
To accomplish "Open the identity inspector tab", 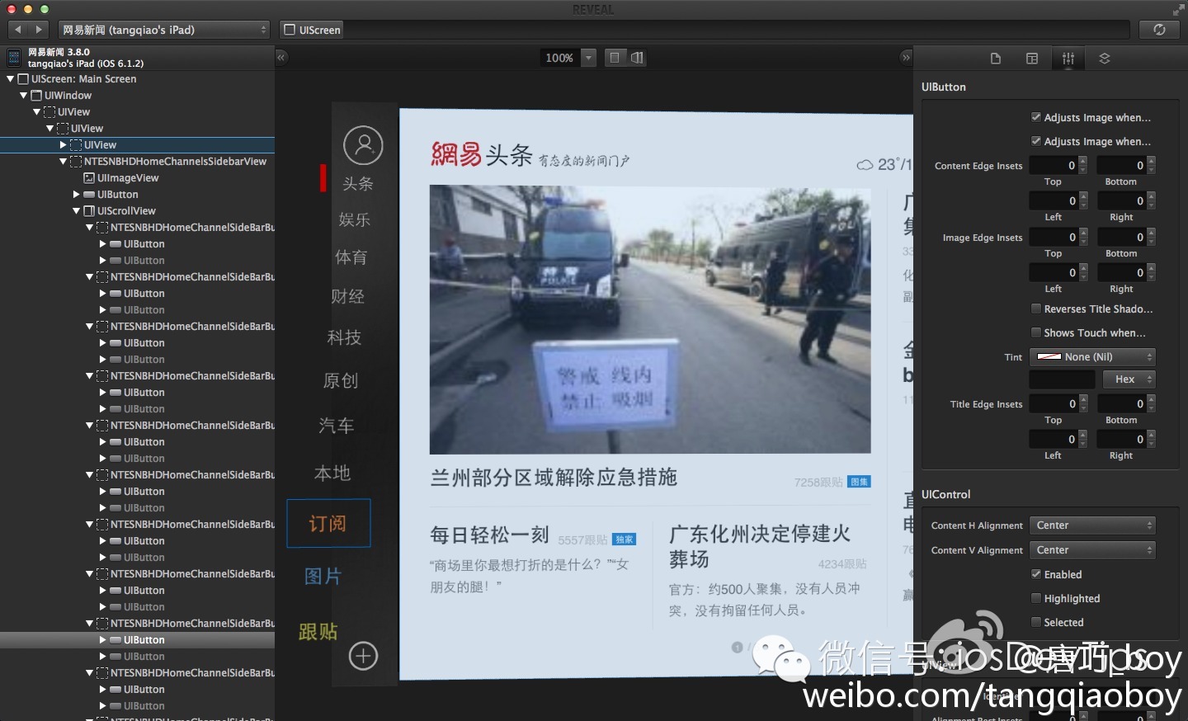I will click(x=996, y=59).
